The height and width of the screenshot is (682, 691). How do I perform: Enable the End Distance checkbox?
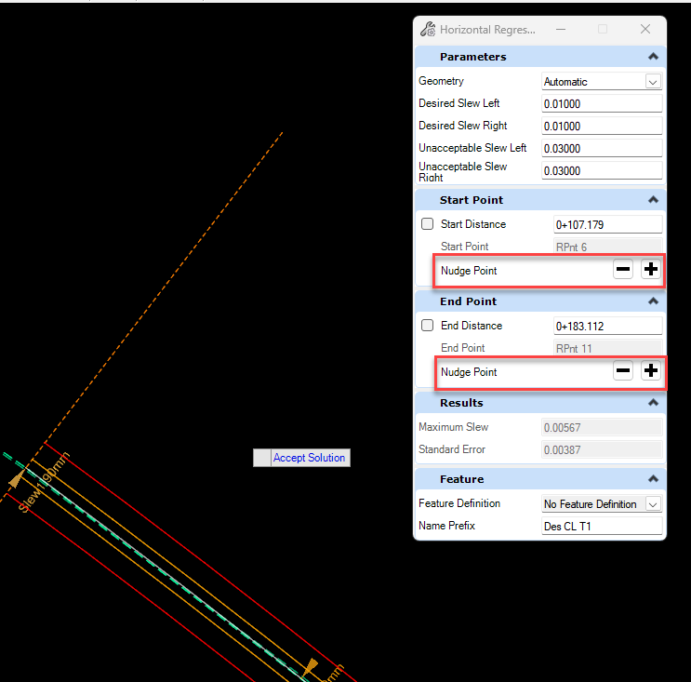click(427, 326)
